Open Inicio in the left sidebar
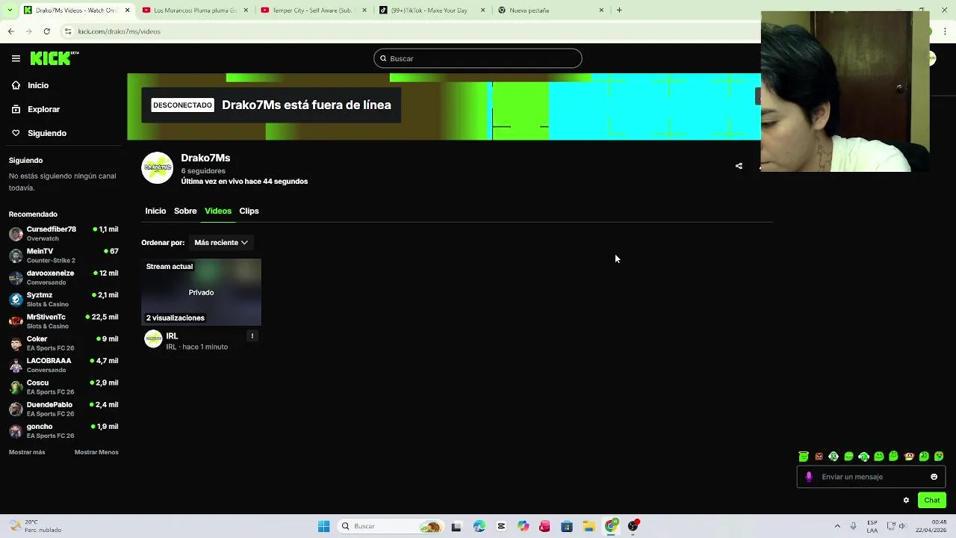 tap(30, 85)
